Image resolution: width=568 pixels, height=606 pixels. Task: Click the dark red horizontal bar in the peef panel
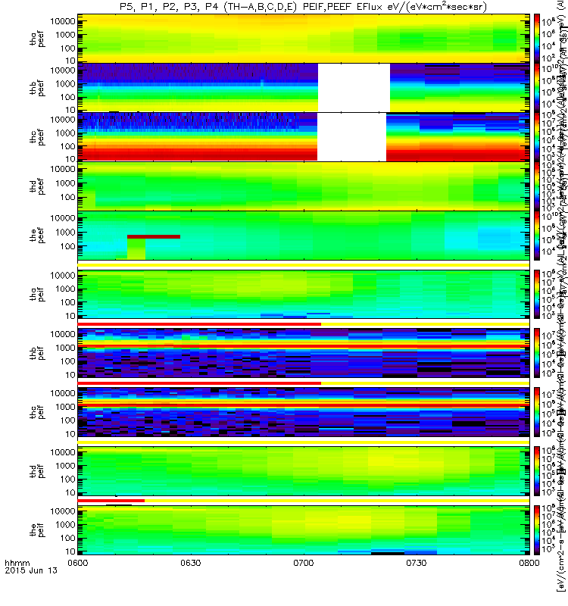point(154,236)
